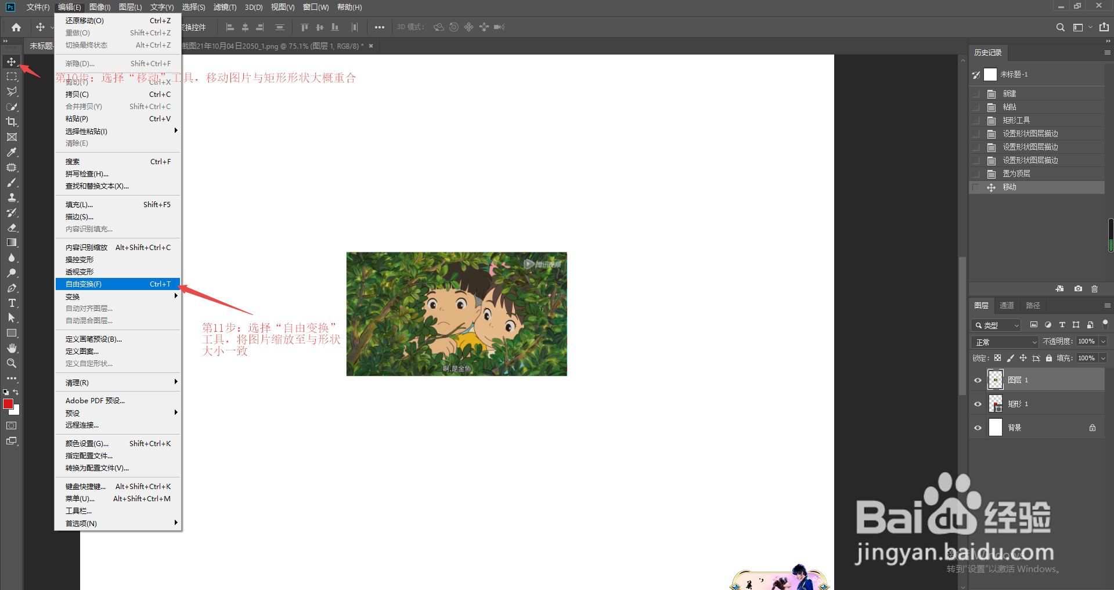Click the Home icon in options bar
The image size is (1114, 590).
(x=16, y=27)
